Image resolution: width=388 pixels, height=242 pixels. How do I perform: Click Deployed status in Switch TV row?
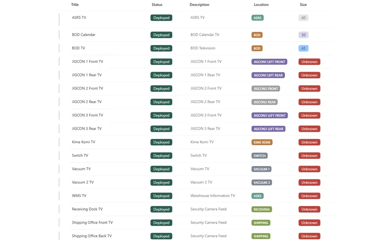(x=162, y=156)
